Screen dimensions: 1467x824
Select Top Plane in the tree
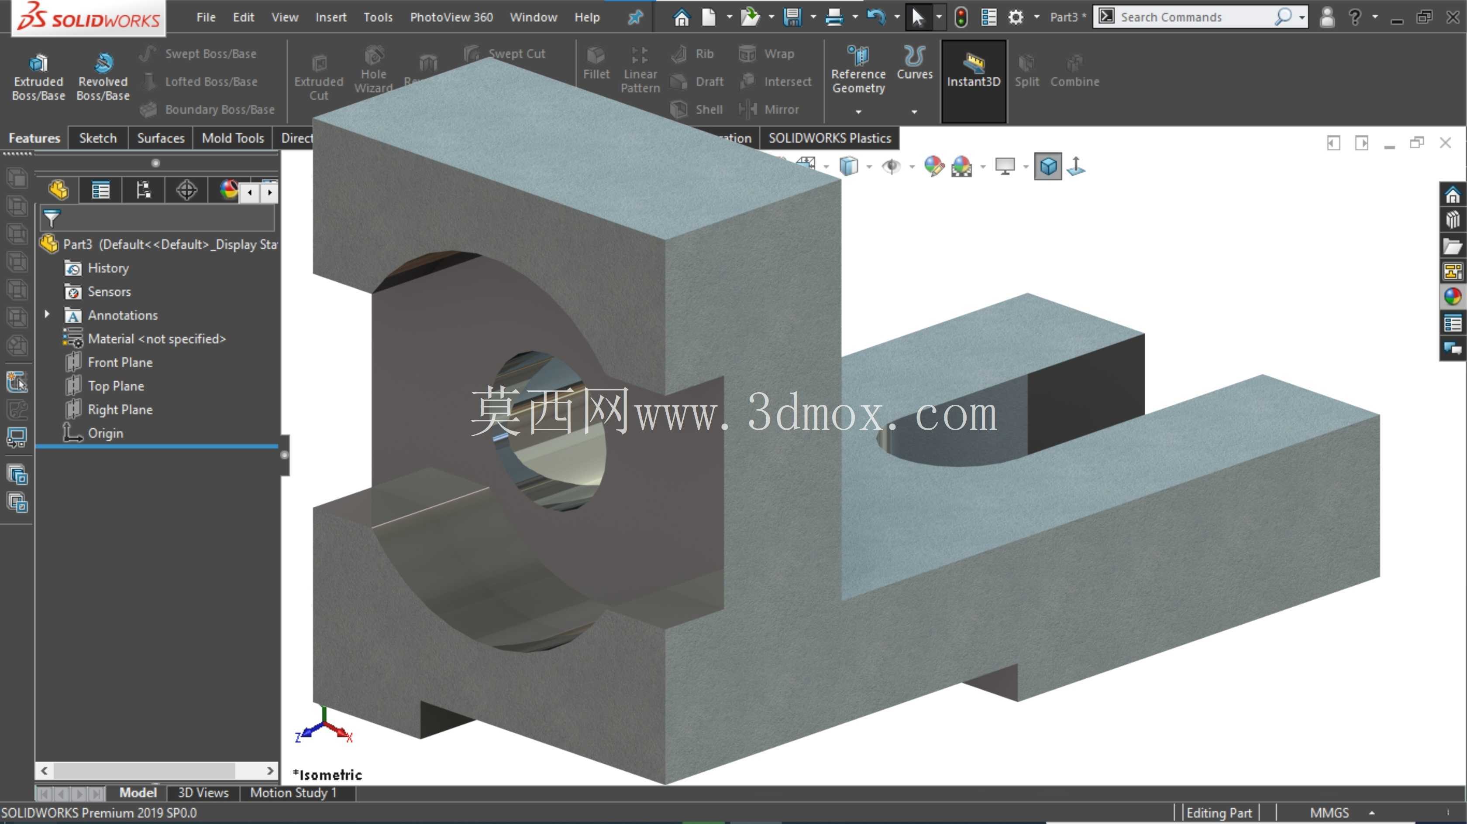point(116,386)
